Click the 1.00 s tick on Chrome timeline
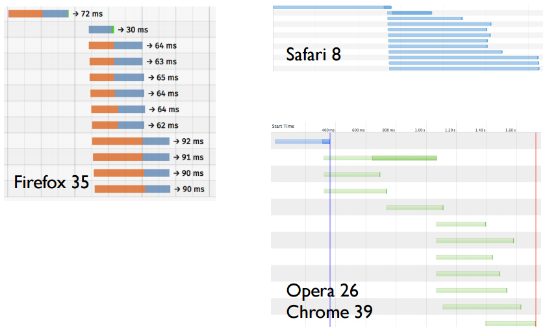Image resolution: width=547 pixels, height=327 pixels. tap(420, 130)
